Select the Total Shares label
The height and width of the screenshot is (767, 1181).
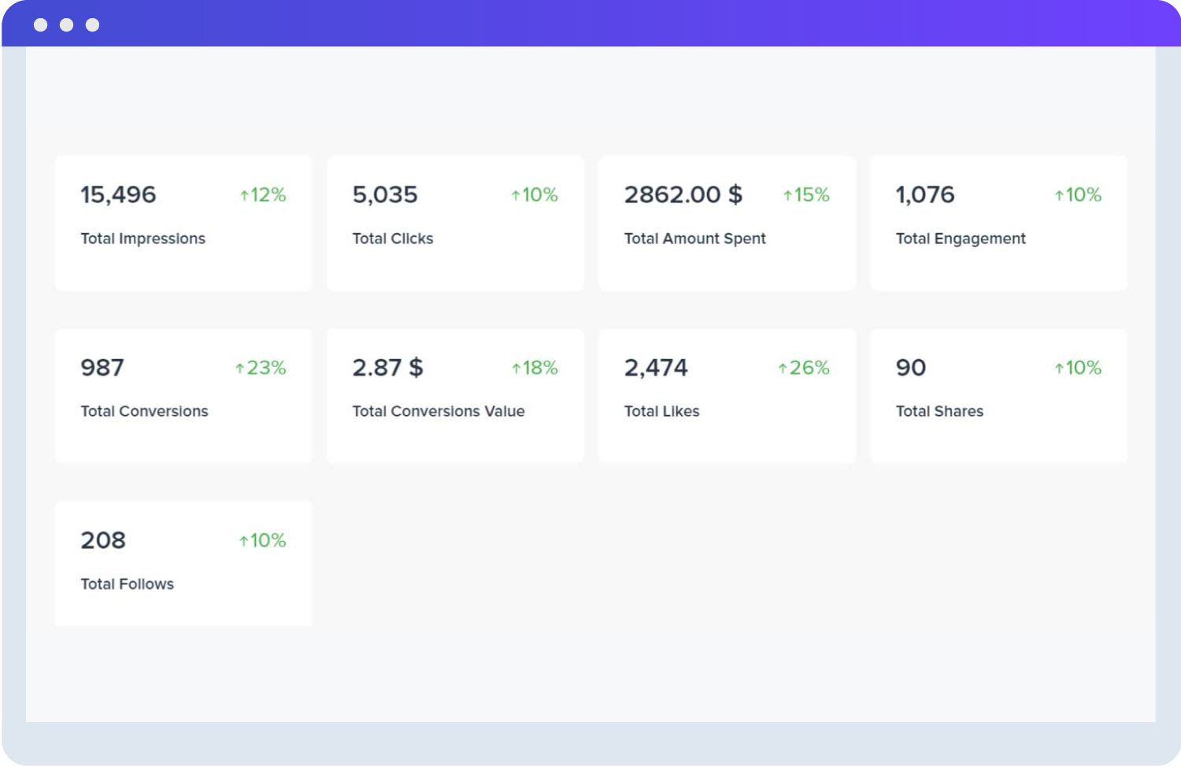[x=940, y=411]
